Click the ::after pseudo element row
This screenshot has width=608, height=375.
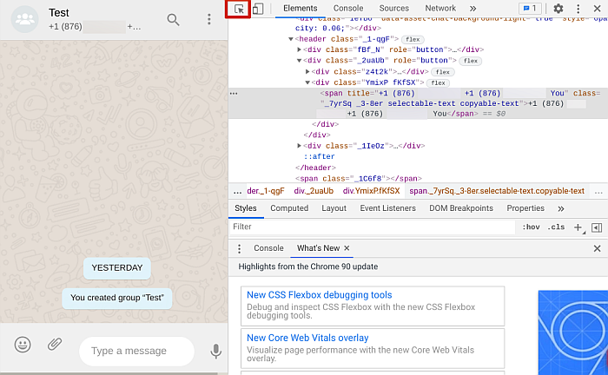click(x=319, y=156)
